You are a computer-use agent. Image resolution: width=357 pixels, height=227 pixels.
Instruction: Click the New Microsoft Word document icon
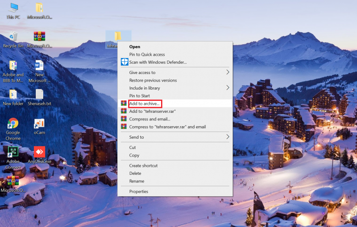tap(39, 66)
